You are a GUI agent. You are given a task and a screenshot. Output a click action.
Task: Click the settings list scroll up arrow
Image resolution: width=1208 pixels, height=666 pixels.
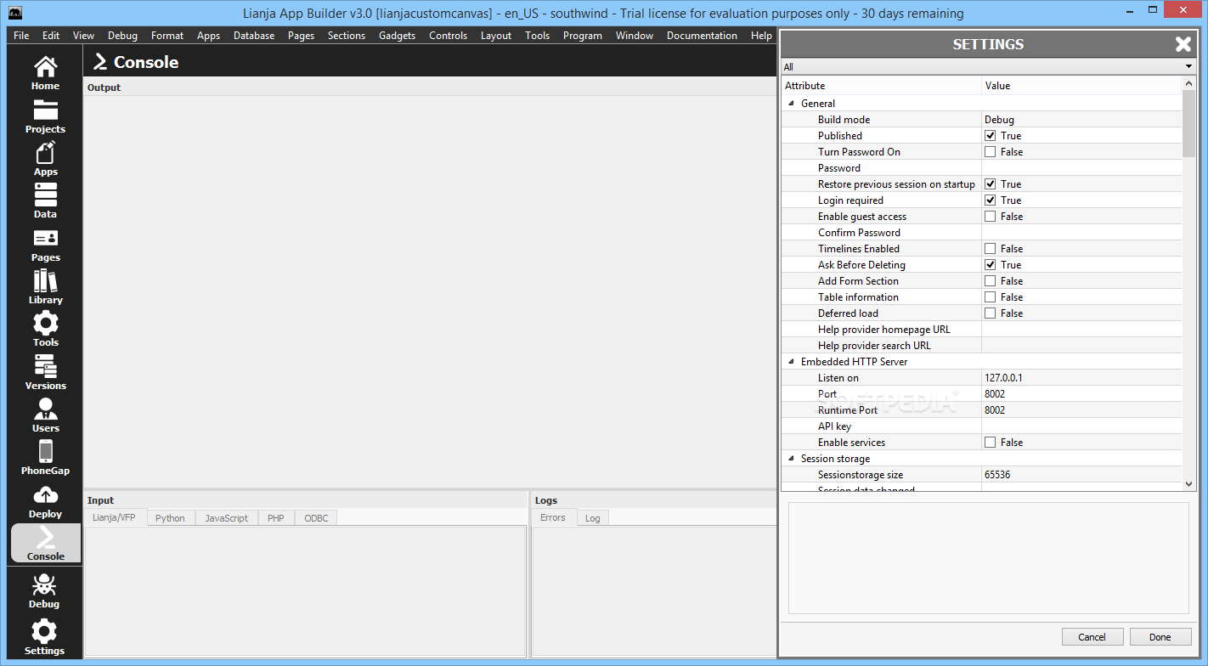(1188, 83)
